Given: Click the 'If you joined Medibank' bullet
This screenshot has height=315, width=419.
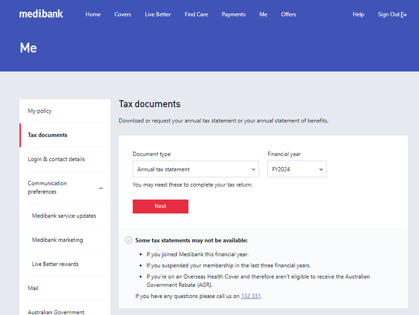Looking at the screenshot, I should (x=198, y=254).
